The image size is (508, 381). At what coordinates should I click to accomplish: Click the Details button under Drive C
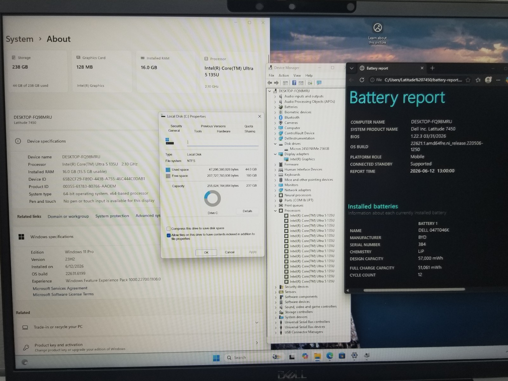click(247, 211)
